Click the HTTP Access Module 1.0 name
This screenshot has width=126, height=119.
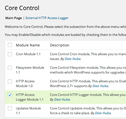coord(25,84)
